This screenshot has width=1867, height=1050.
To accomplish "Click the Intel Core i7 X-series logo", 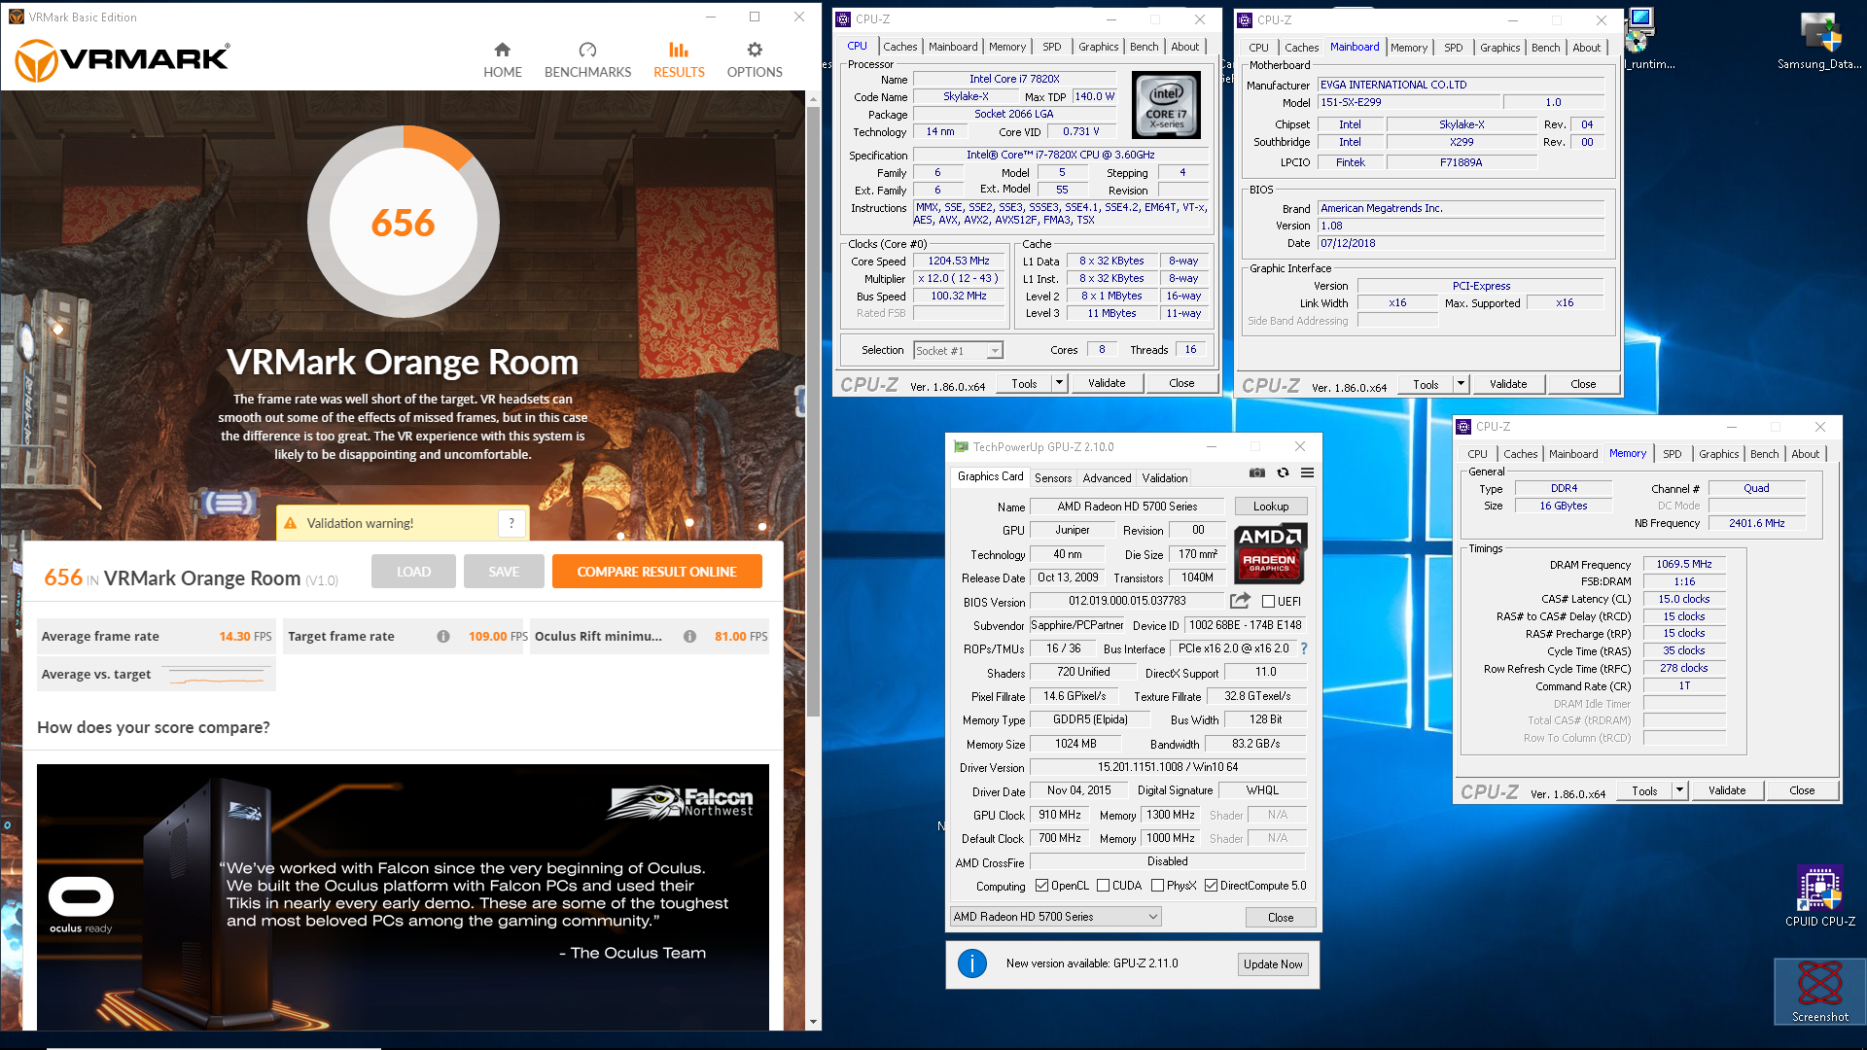I will [1166, 105].
